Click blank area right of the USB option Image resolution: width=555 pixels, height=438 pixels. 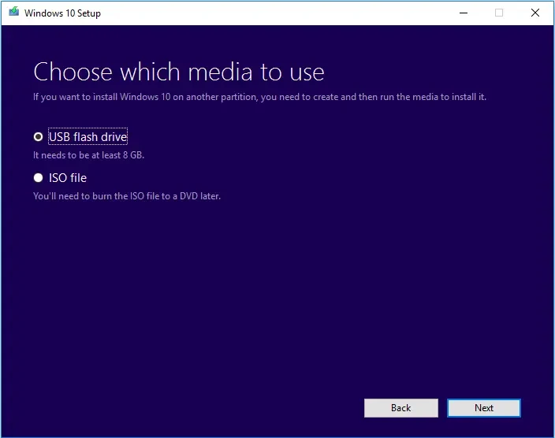(315, 137)
